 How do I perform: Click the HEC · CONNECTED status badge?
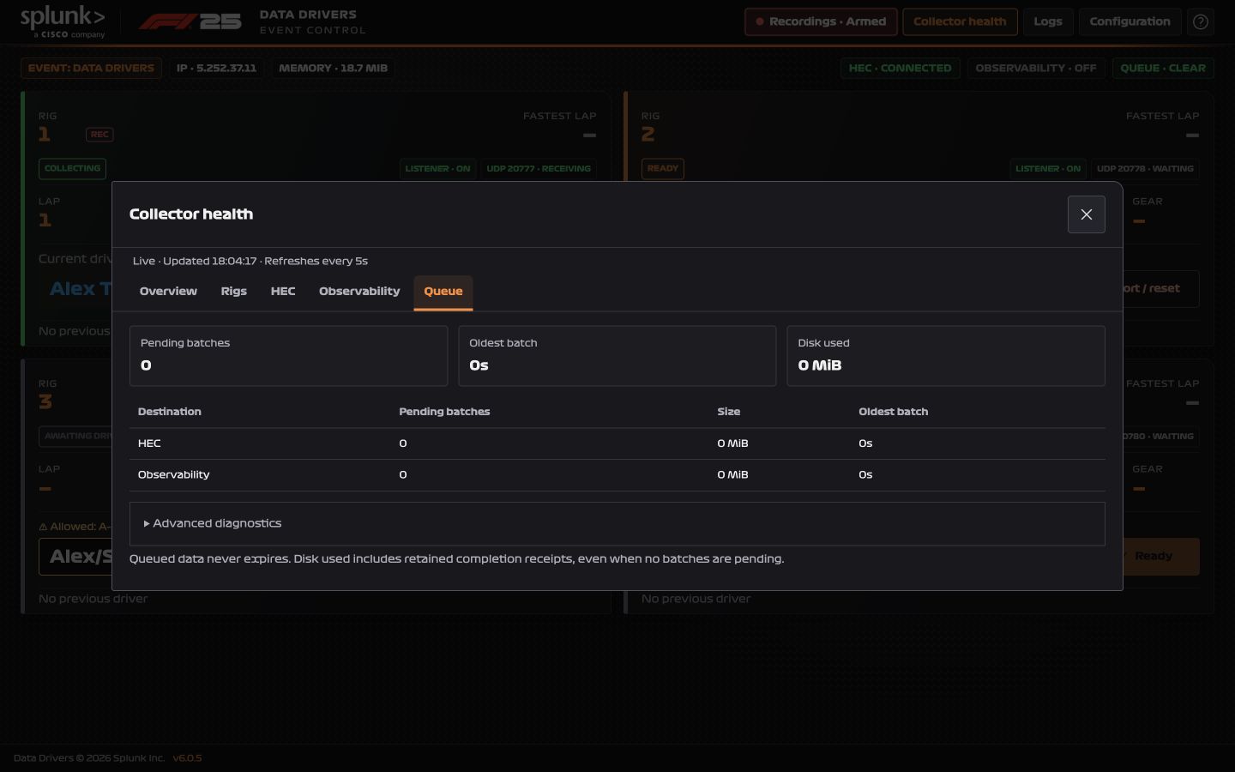pos(900,68)
